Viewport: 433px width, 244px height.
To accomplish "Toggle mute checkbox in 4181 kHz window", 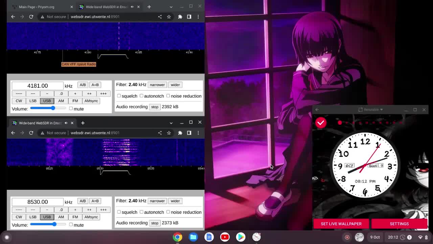I will [x=71, y=108].
